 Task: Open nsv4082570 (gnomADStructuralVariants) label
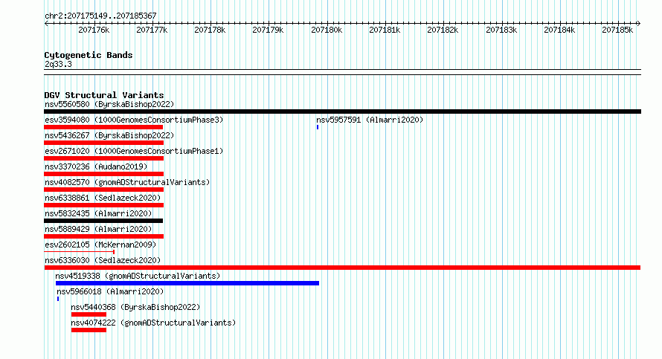pos(127,182)
